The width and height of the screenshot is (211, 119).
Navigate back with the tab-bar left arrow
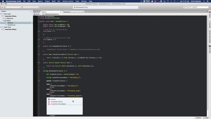click(x=35, y=12)
